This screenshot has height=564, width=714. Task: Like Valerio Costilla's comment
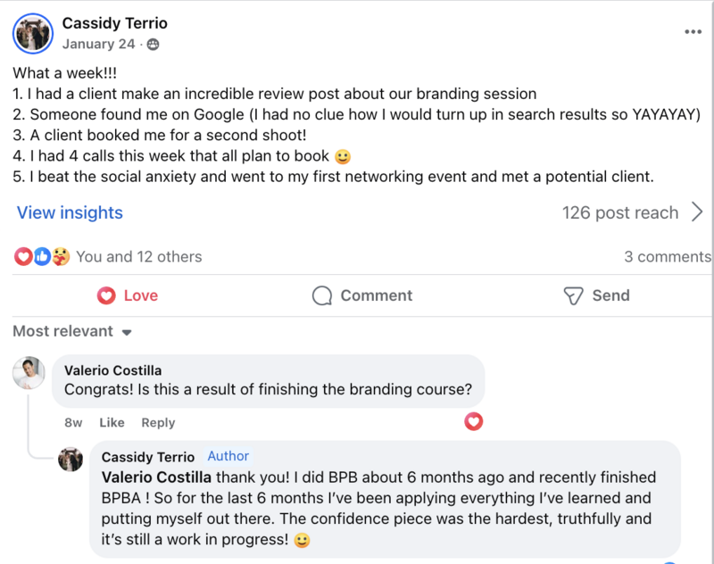pos(112,423)
